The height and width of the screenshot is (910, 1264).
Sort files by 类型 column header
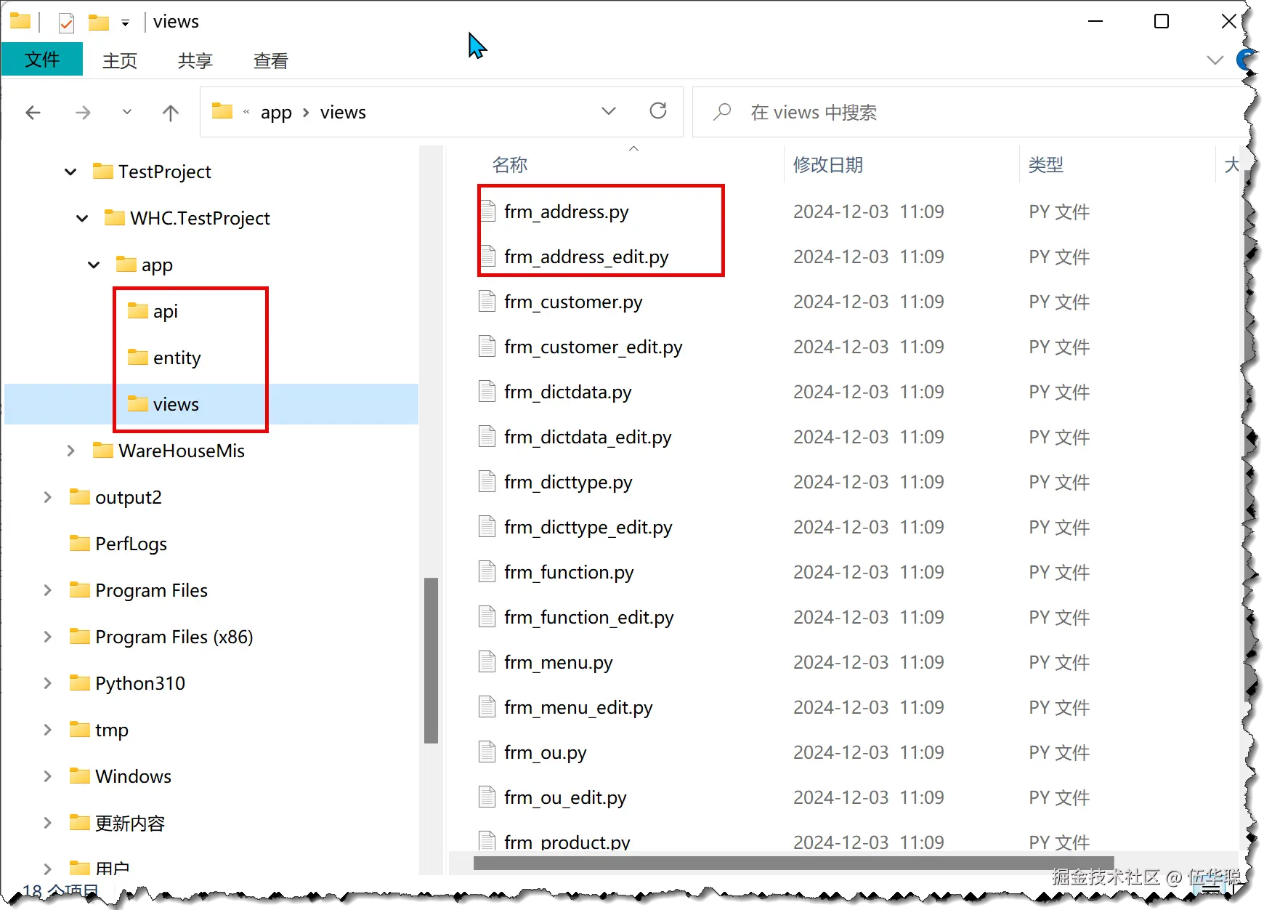[x=1046, y=165]
